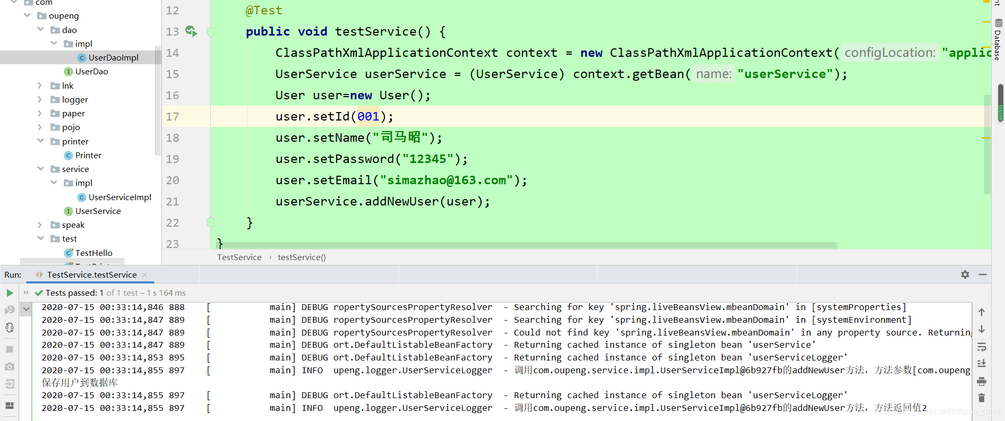Click the project tree horizontal scrollbar
1005x421 pixels.
coord(72,261)
